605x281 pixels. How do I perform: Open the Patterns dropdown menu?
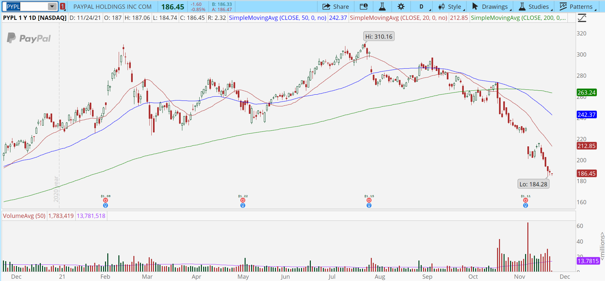click(x=577, y=7)
